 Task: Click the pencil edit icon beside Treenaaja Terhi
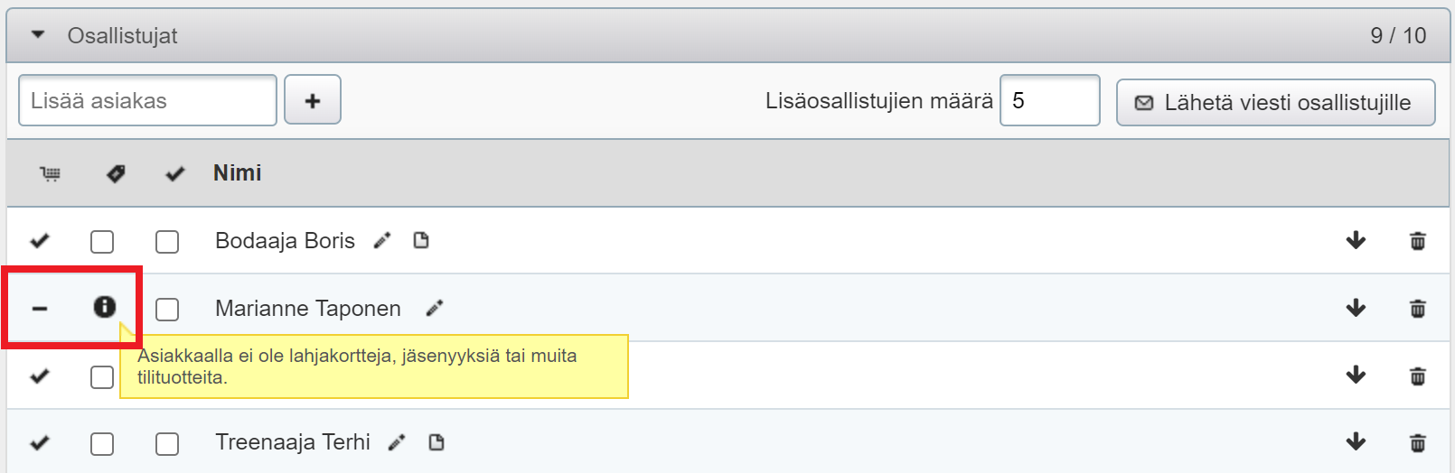397,442
